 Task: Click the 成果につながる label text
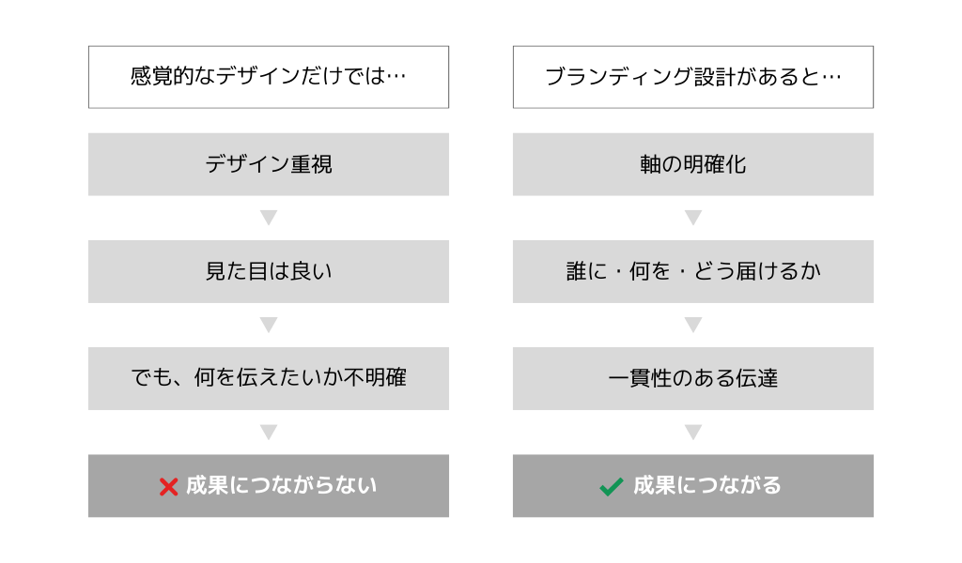point(706,485)
